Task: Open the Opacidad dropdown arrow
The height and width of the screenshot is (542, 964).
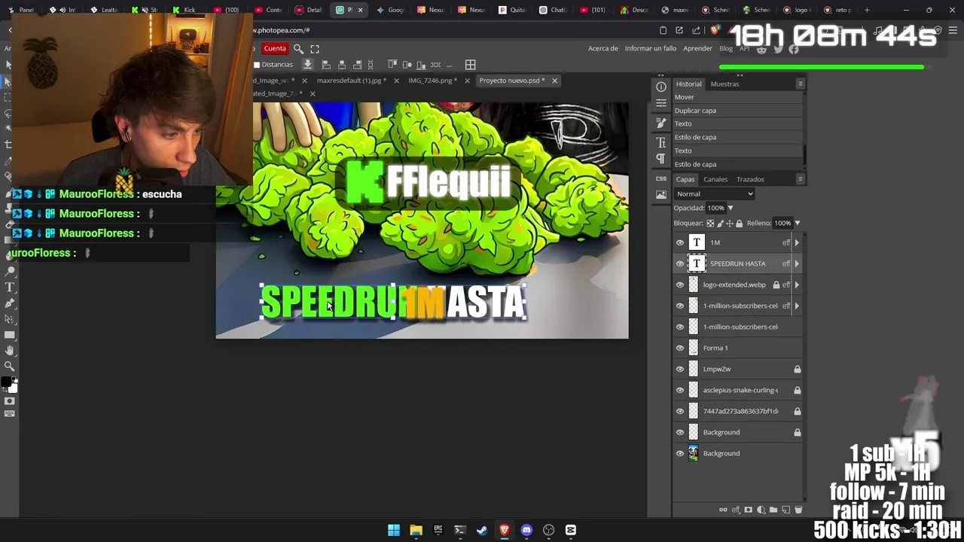Action: [730, 209]
